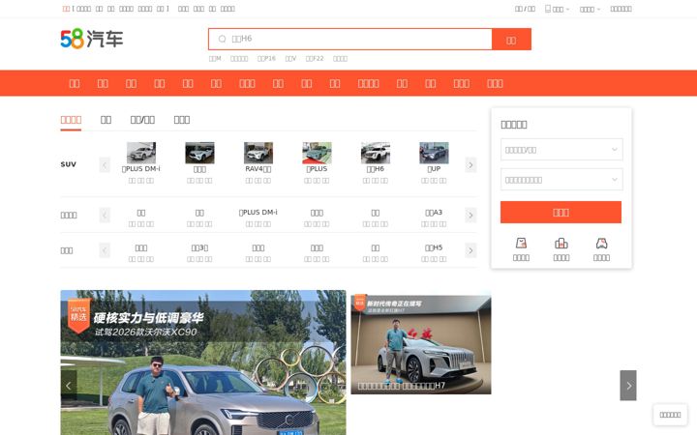697x435 pixels.
Task: Click the UP model name in the SUV row
Action: point(434,169)
